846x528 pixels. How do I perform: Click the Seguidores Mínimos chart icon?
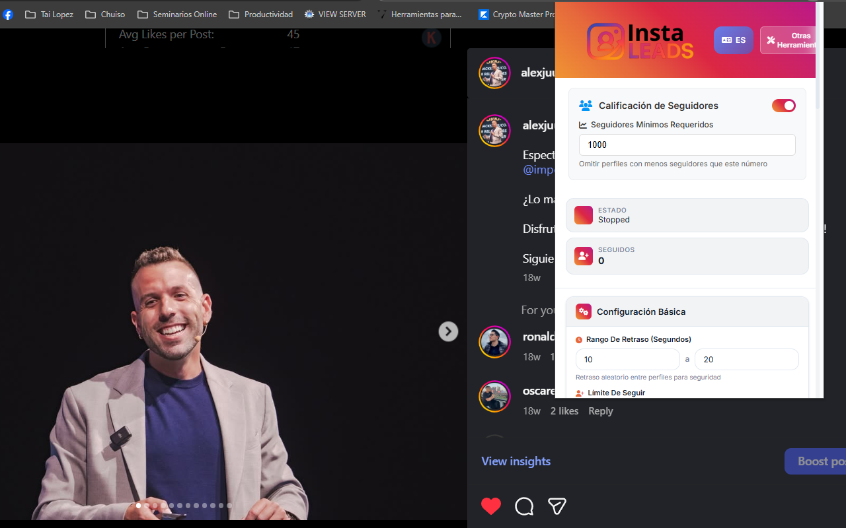tap(583, 125)
